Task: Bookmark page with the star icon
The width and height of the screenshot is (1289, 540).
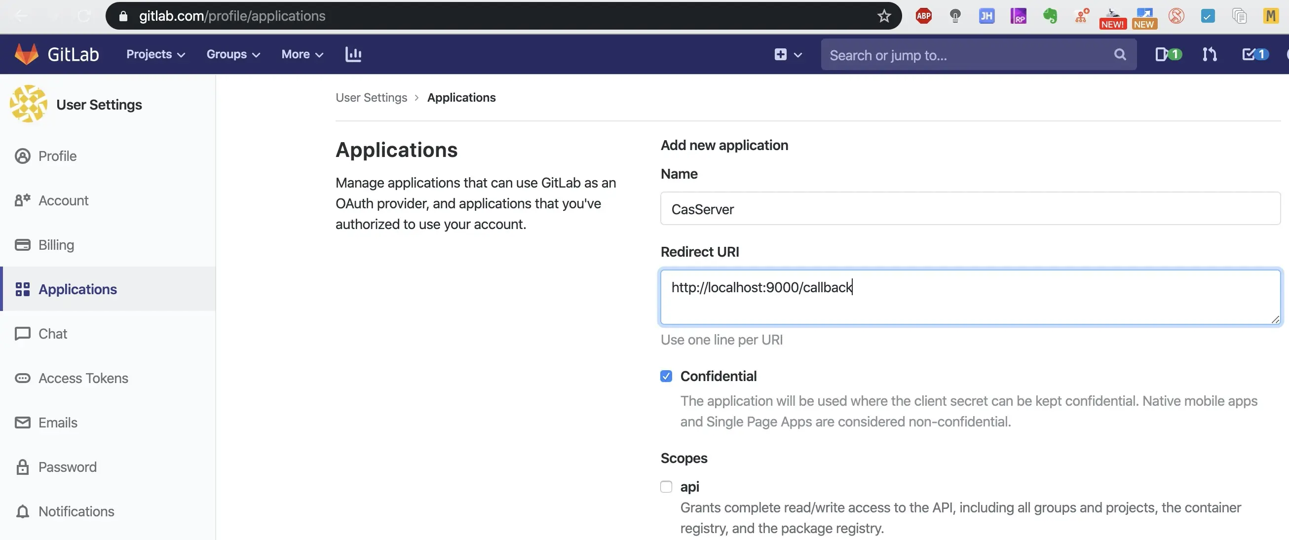Action: pyautogui.click(x=884, y=16)
